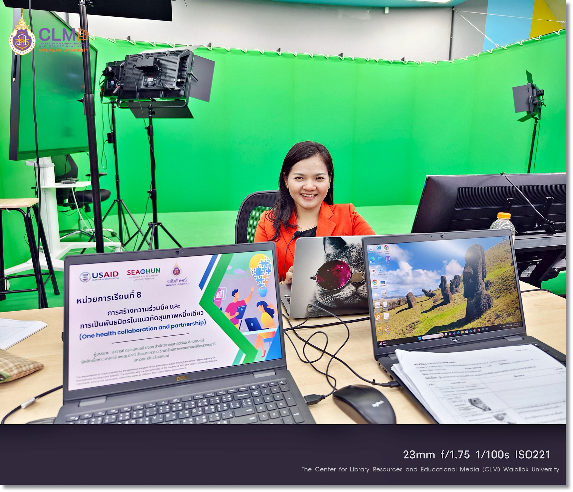Launch the Logi Options+ shortcut
Screen dimensions: 573x492
coord(388,259)
